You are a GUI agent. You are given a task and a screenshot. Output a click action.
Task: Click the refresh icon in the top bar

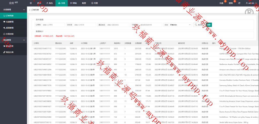tap(239, 3)
